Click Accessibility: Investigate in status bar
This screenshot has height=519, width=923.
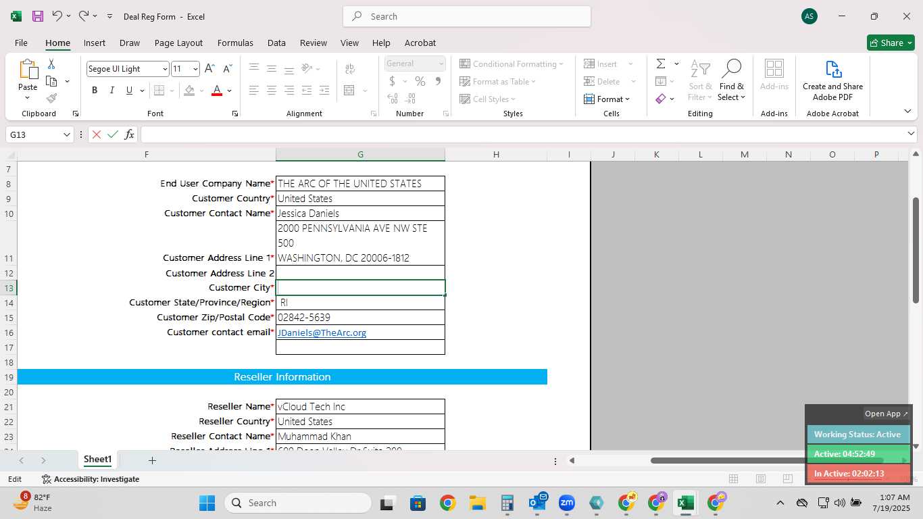90,479
